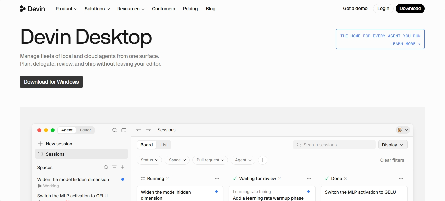This screenshot has width=445, height=201.
Task: Open the Done column three-dot menu
Action: (x=401, y=178)
